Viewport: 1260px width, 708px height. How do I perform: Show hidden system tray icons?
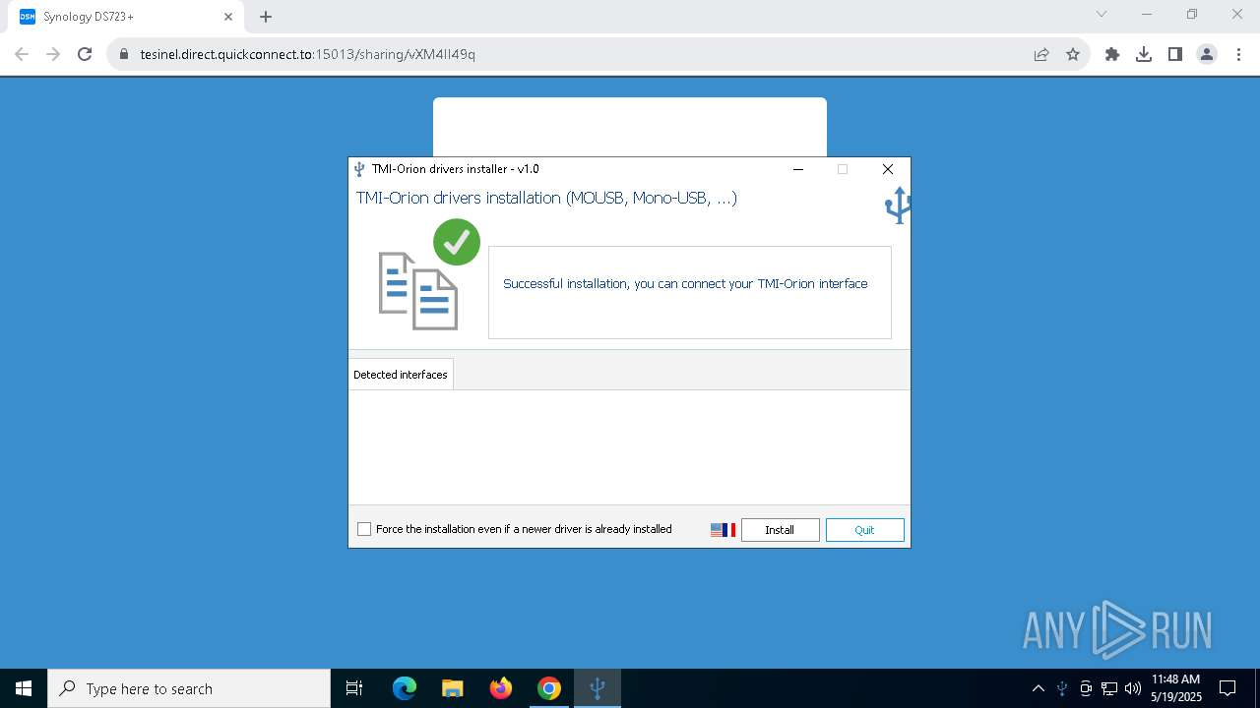[x=1038, y=688]
